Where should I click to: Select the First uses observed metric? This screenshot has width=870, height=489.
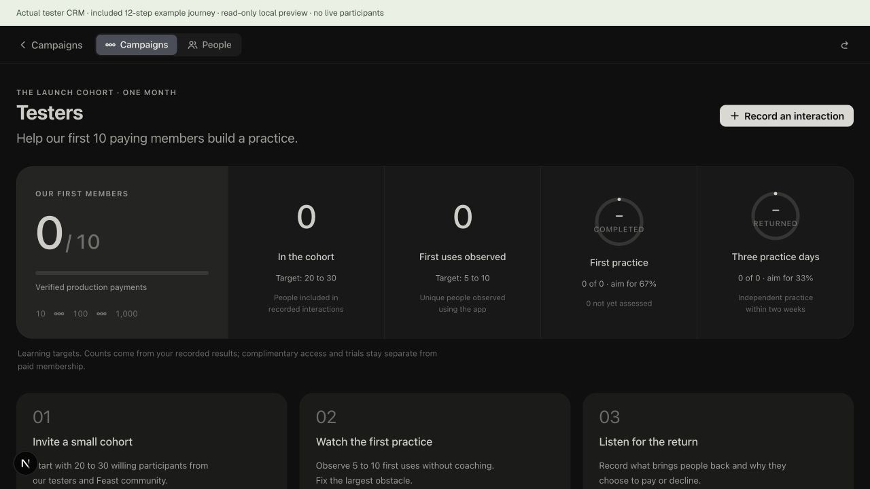[x=462, y=253]
